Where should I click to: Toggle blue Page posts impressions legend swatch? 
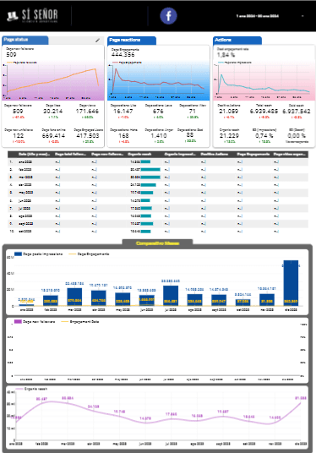18,254
